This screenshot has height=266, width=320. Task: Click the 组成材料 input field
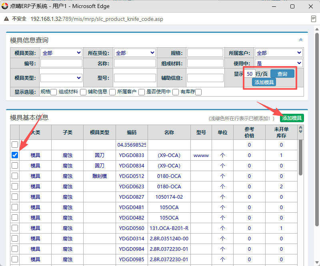coord(205,63)
